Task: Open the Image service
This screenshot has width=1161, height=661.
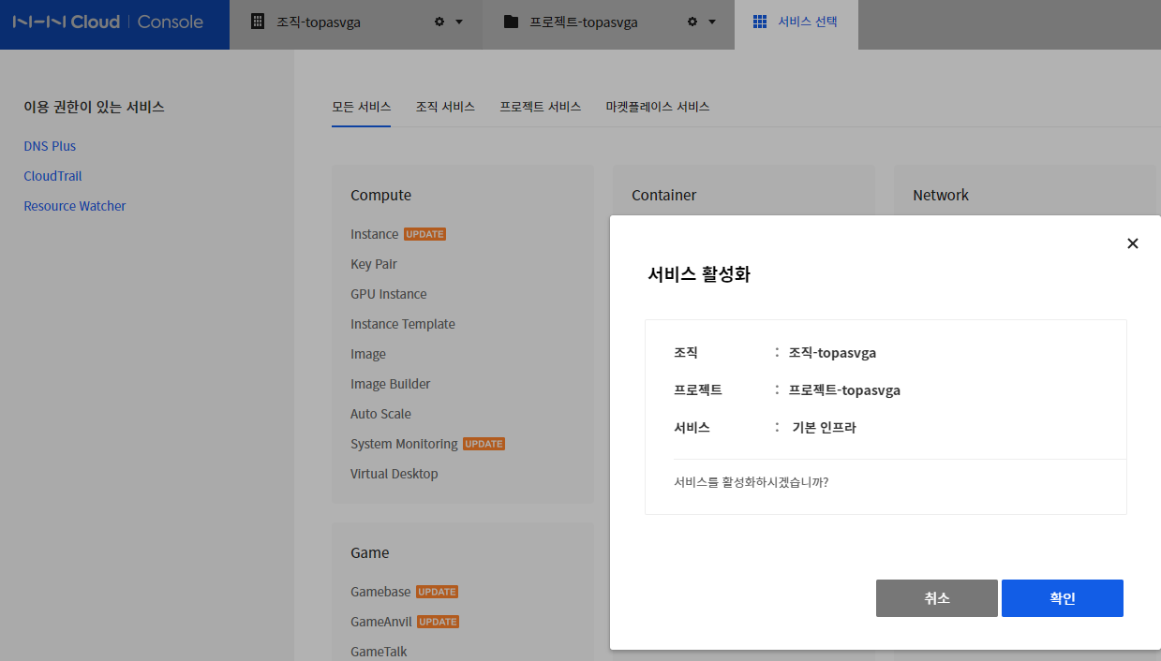Action: point(368,354)
